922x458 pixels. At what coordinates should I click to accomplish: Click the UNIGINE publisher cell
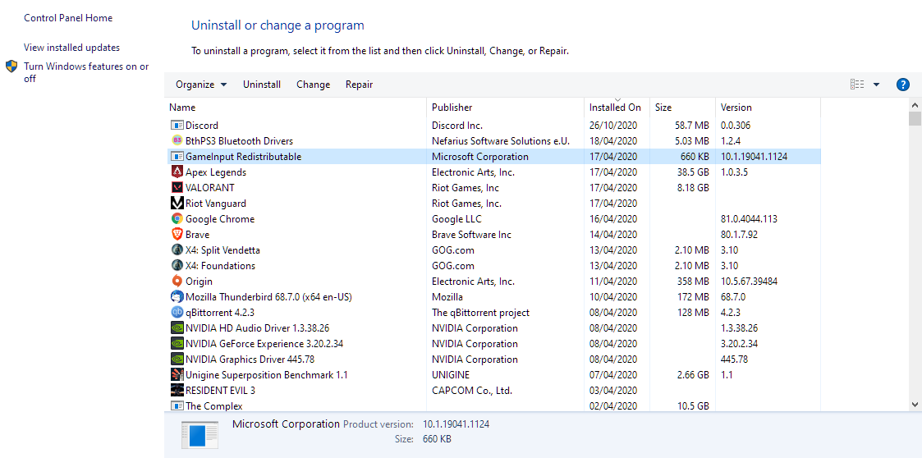tap(451, 374)
